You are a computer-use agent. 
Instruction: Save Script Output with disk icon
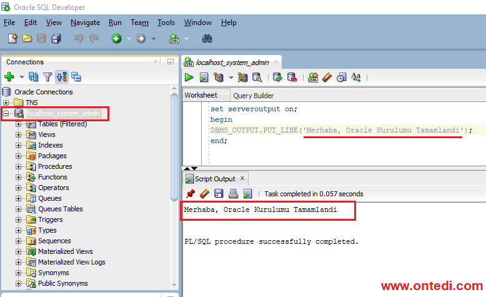pos(219,194)
